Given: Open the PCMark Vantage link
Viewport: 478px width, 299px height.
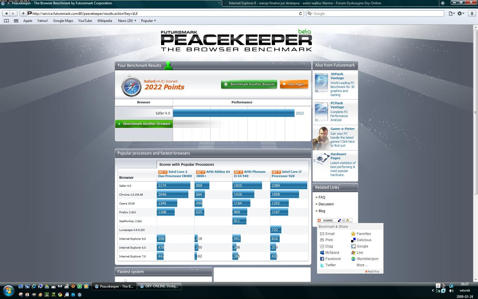Looking at the screenshot, I should (x=337, y=105).
